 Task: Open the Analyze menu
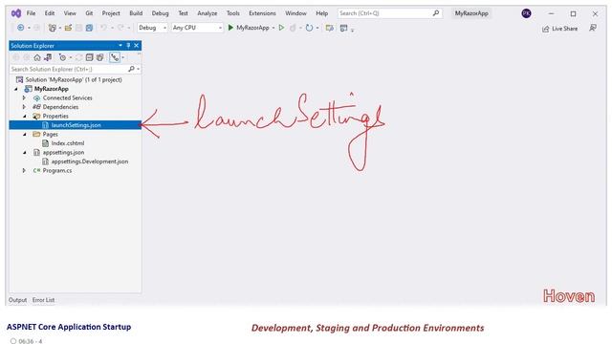(207, 13)
